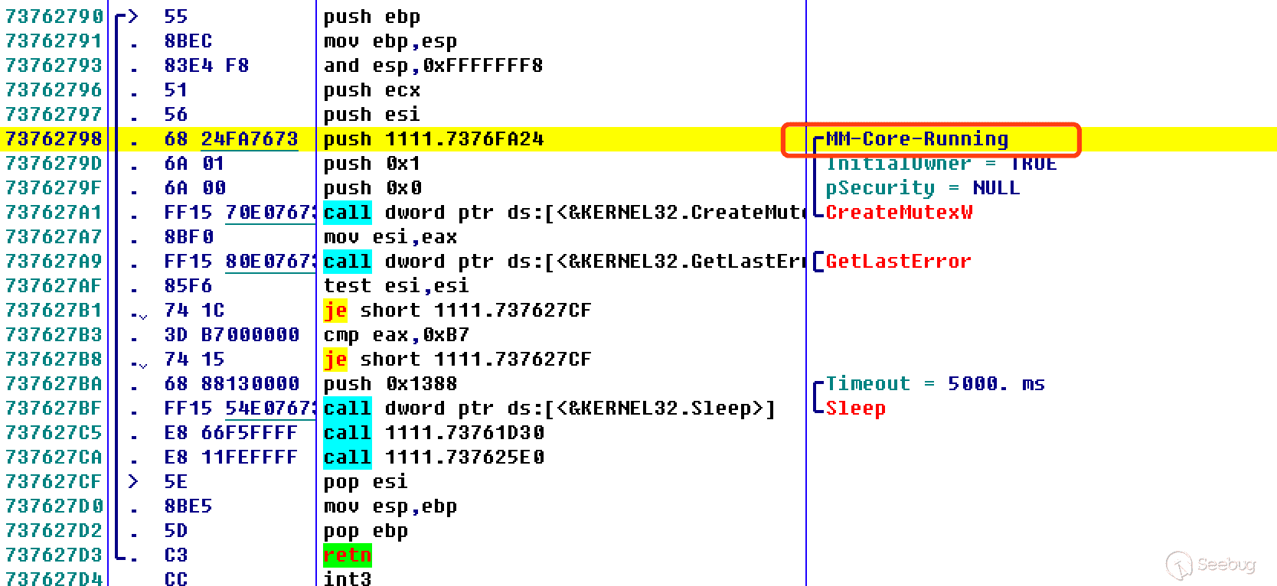Screen dimensions: 1277x586
Task: Click address 73762797
Action: [x=54, y=114]
